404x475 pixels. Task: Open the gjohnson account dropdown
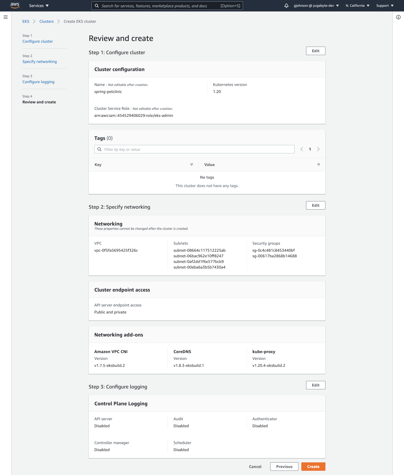316,6
